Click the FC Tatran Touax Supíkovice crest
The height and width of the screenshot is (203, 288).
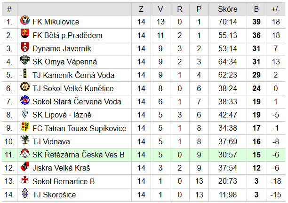(24, 127)
